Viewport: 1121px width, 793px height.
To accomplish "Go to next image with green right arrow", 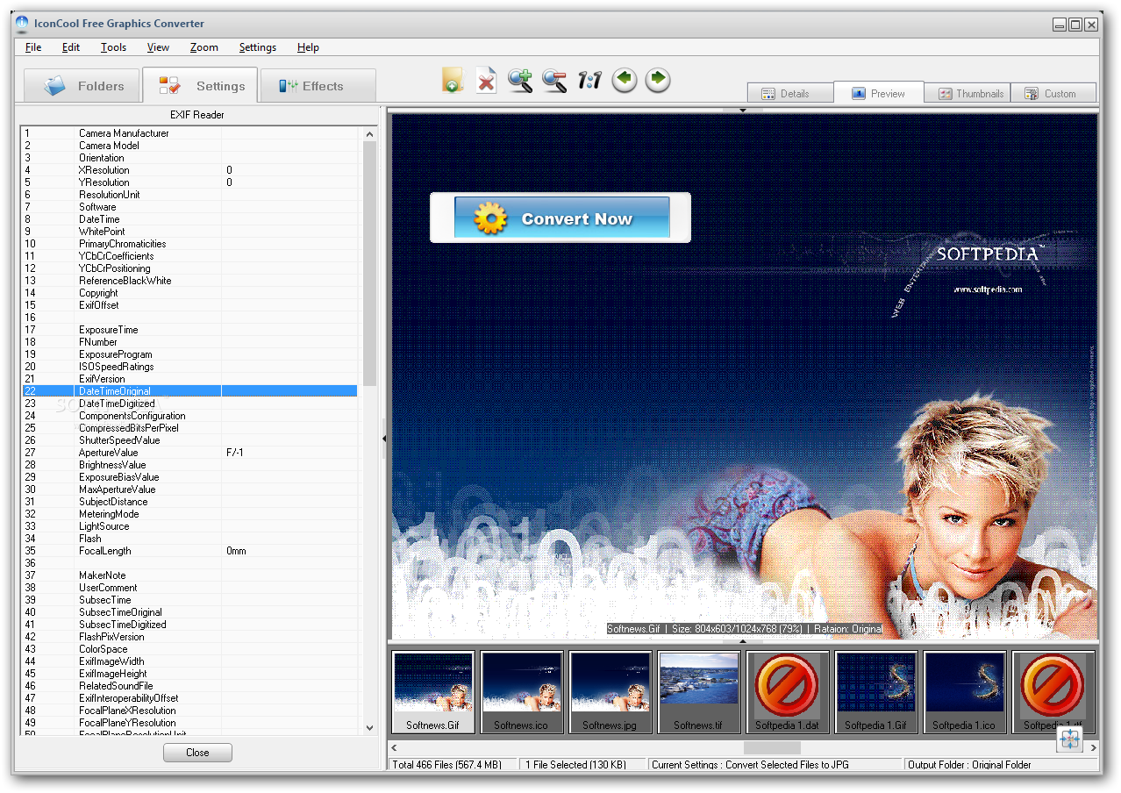I will [x=658, y=81].
